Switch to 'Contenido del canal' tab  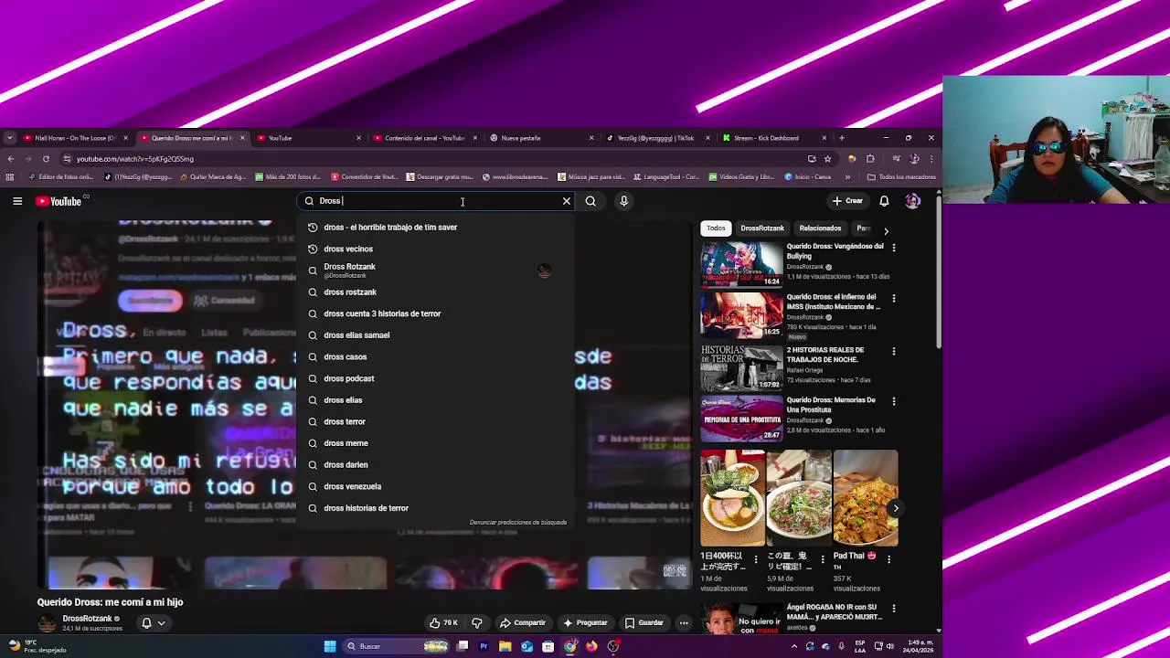(424, 138)
